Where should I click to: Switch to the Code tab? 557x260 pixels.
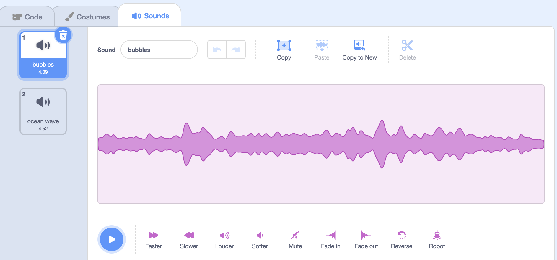click(x=27, y=17)
